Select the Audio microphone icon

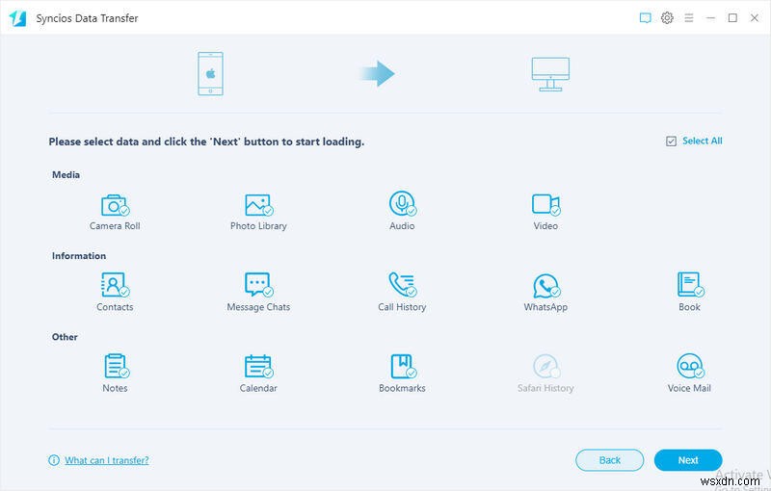point(402,203)
